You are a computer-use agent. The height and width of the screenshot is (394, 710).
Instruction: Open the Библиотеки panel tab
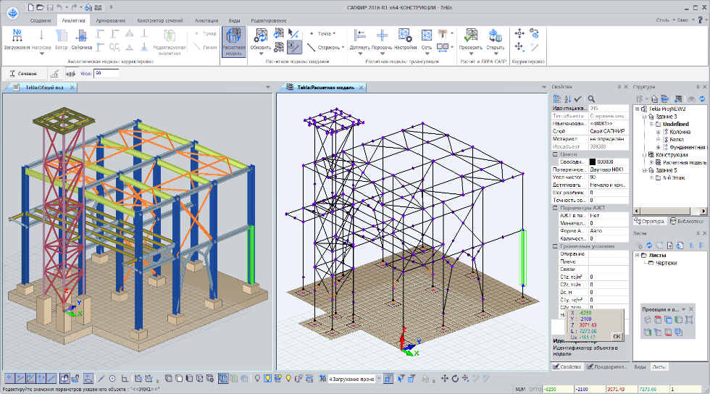[x=688, y=221]
